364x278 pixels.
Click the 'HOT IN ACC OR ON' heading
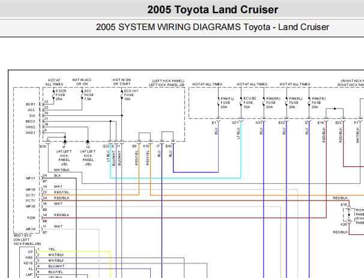pyautogui.click(x=82, y=82)
